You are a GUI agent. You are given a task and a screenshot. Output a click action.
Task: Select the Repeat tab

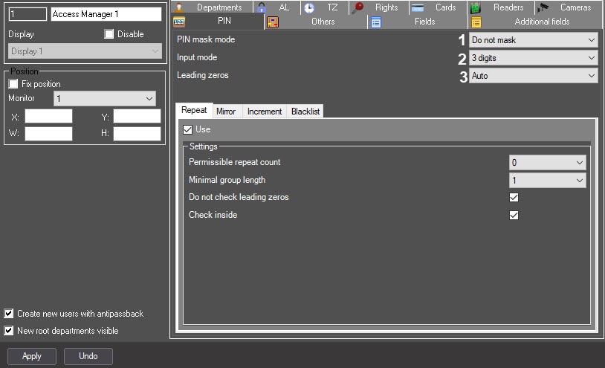[194, 110]
